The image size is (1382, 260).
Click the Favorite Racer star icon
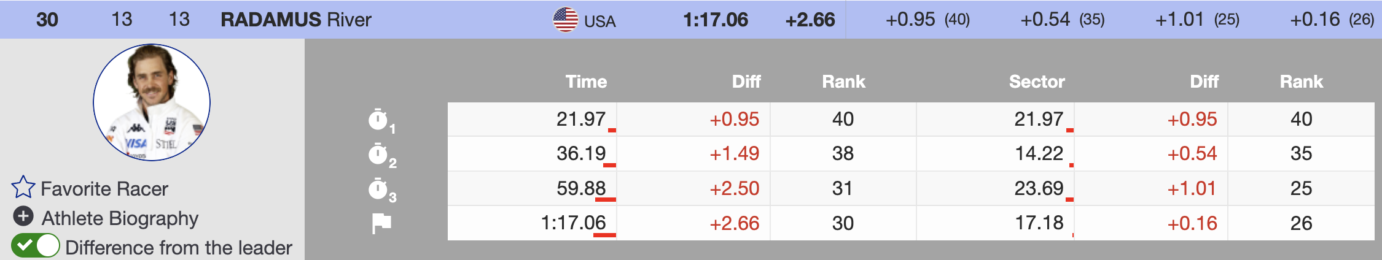click(x=23, y=188)
